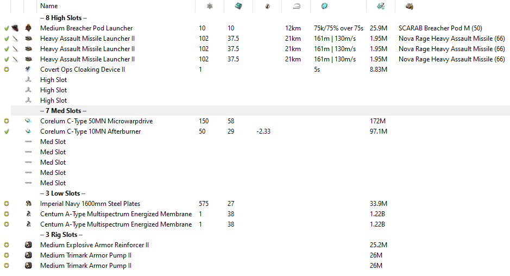Click the '172M' Microwarpdrive price
This screenshot has height=276, width=510.
(377, 121)
